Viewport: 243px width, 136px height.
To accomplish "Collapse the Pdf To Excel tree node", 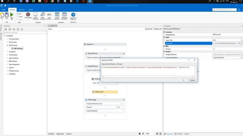I will click(7, 45).
